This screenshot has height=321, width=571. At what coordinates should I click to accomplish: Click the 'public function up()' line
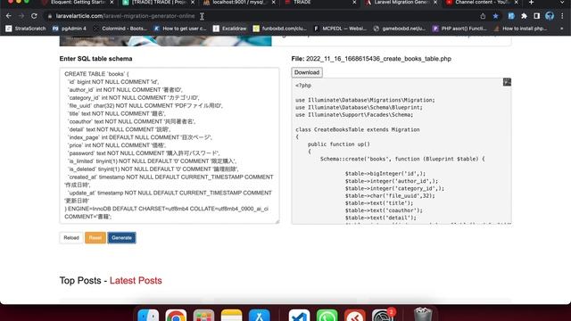(339, 144)
